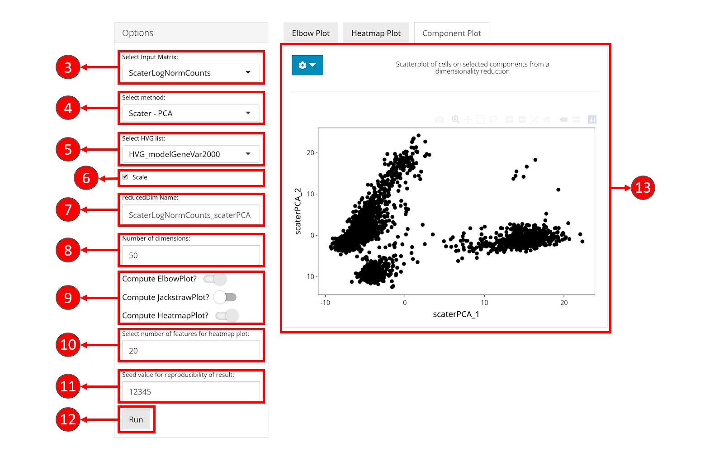The width and height of the screenshot is (710, 452).
Task: Click the Zoom Out minus icon
Action: point(522,119)
